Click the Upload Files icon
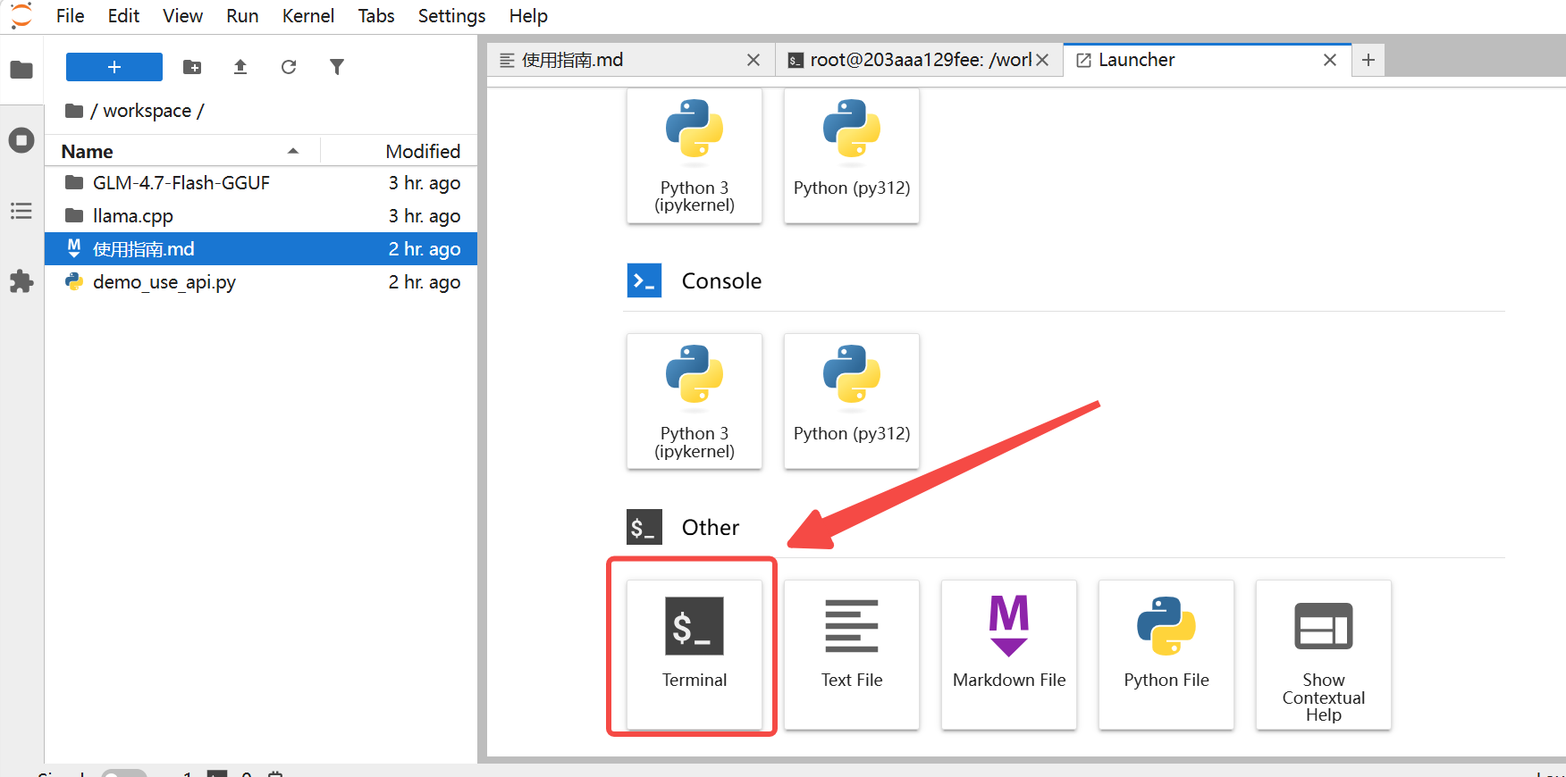The height and width of the screenshot is (777, 1566). pyautogui.click(x=240, y=67)
